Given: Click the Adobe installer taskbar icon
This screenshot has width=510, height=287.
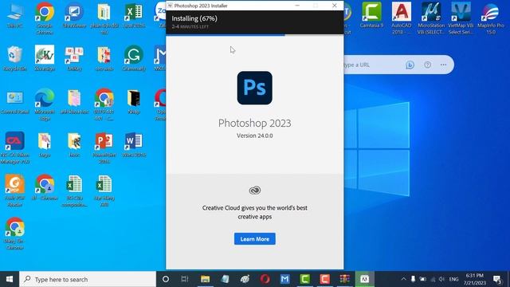Looking at the screenshot, I should tap(365, 279).
